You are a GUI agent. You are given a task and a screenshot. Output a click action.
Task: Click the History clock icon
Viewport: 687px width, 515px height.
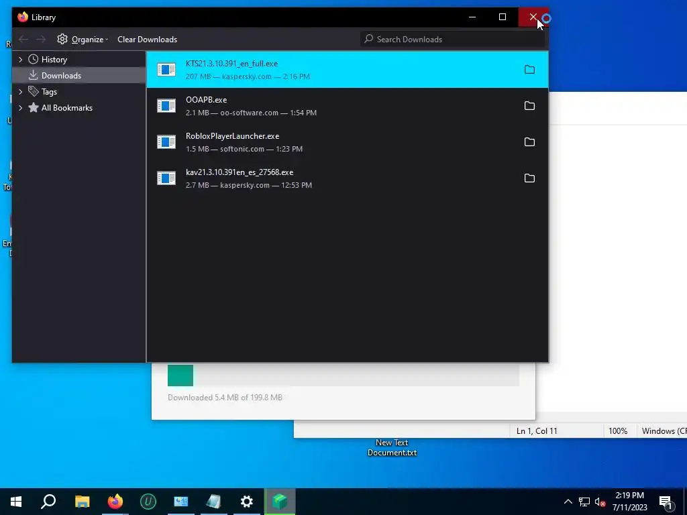[x=34, y=59]
